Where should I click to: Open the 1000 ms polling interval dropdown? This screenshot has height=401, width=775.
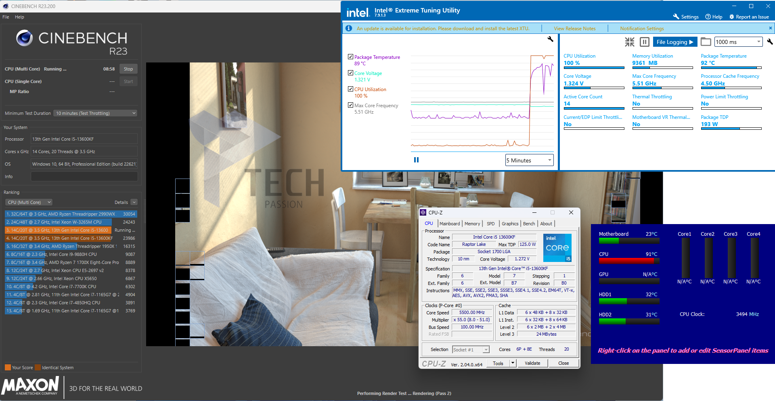point(738,42)
